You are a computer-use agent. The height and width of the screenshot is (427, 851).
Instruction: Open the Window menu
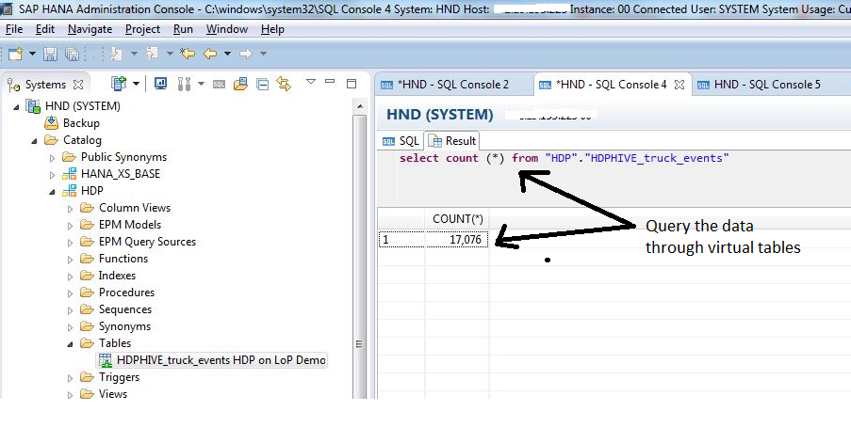coord(227,29)
